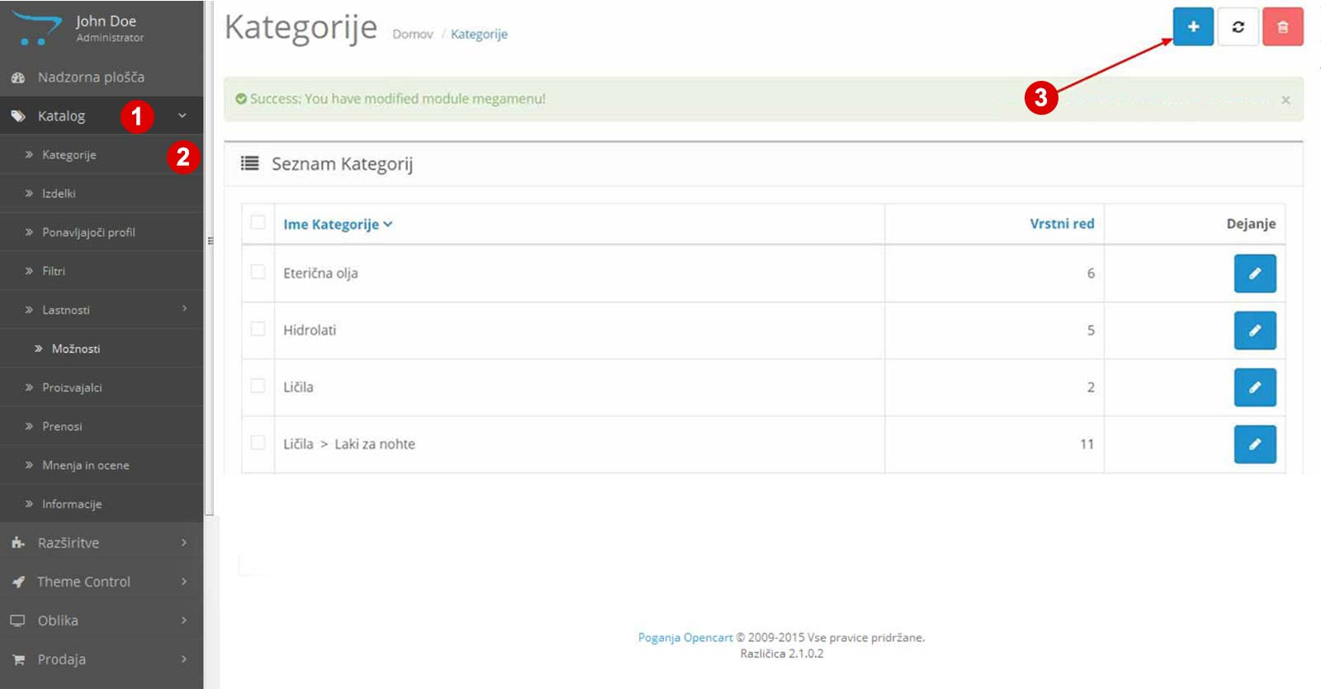This screenshot has height=689, width=1321.
Task: Edit the Laki za nohte category
Action: tap(1254, 444)
